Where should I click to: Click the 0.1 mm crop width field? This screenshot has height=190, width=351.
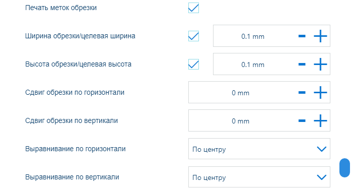(253, 36)
